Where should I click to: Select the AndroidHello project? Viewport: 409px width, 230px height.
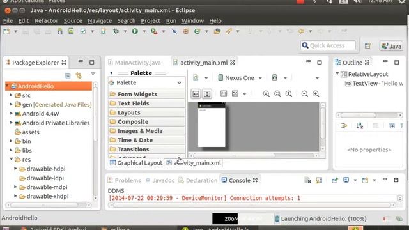49,86
